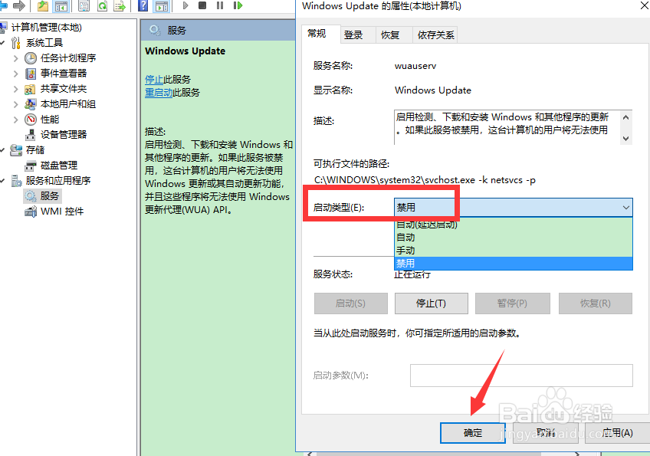Toggle show/hide action pane icon
The width and height of the screenshot is (650, 456).
(x=162, y=5)
